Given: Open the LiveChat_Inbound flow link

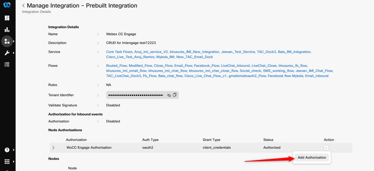Looking at the screenshot, I should pos(235,65).
